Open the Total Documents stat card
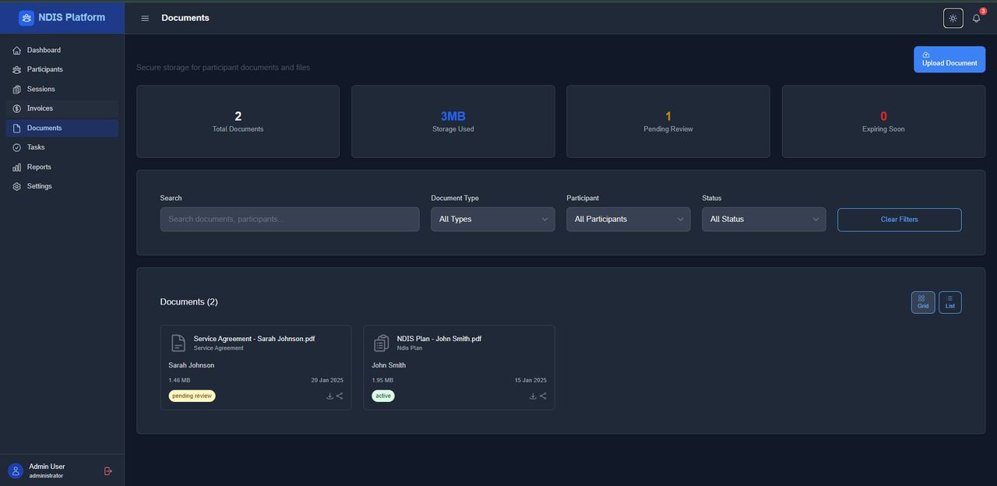 [x=238, y=121]
